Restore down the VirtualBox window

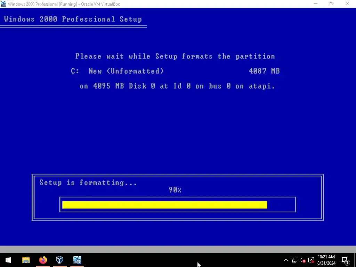(x=331, y=4)
